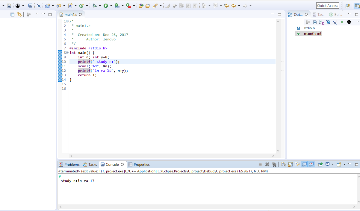Toggle Scroll Lock in the Console
This screenshot has width=360, height=211.
pos(290,164)
